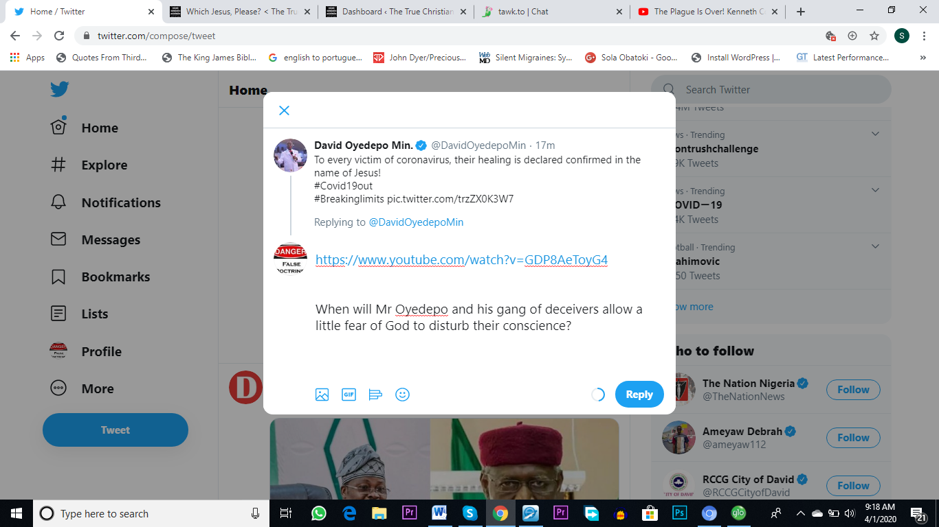Screen dimensions: 939x527
Task: Open the emoji picker icon
Action: (403, 395)
